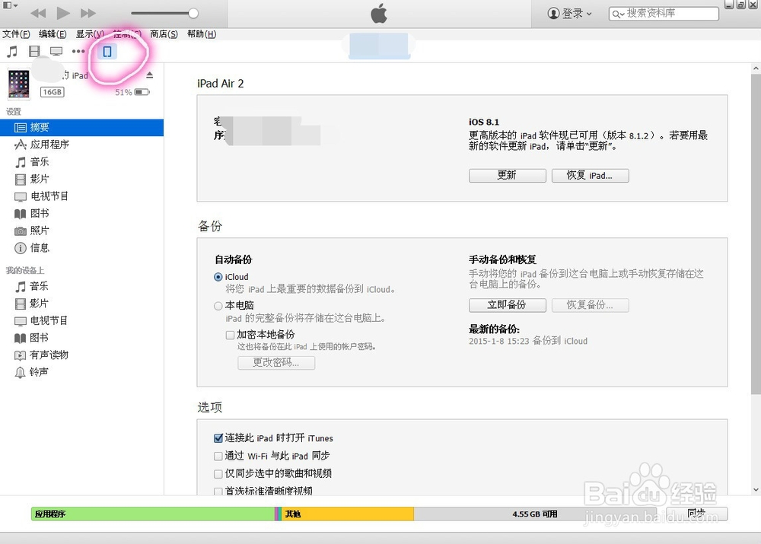Open the iTunes window menu icon at top-left

click(10, 5)
